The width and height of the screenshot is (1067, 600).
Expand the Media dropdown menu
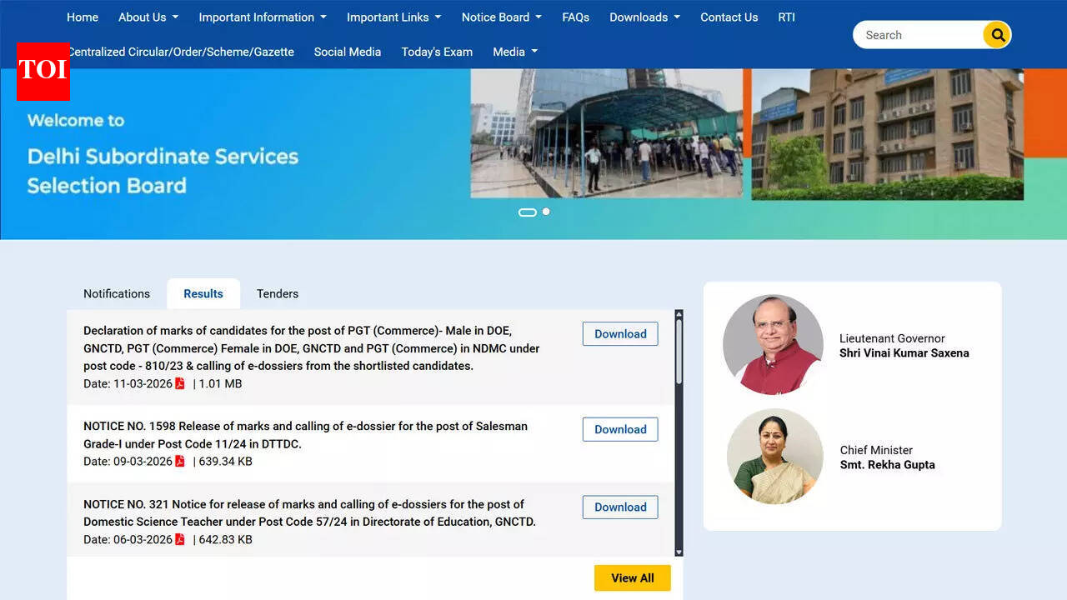514,52
